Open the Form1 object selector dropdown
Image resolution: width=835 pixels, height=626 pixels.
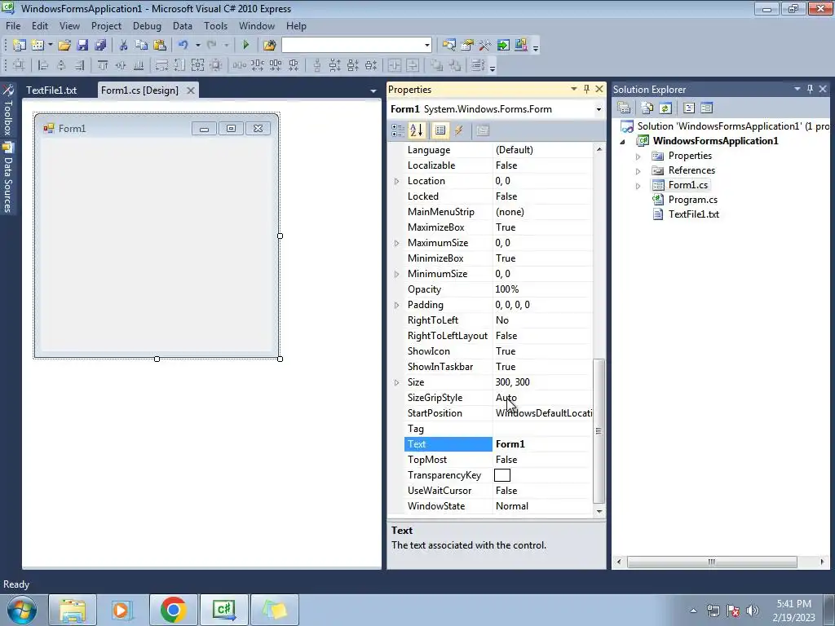(x=599, y=110)
